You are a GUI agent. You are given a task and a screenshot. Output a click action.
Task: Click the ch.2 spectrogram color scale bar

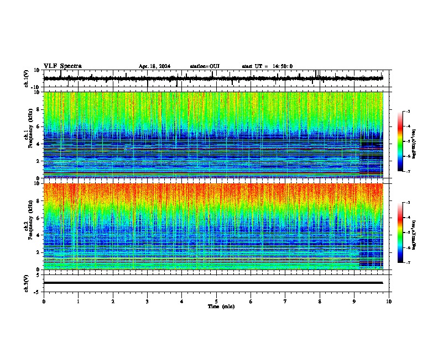click(400, 233)
